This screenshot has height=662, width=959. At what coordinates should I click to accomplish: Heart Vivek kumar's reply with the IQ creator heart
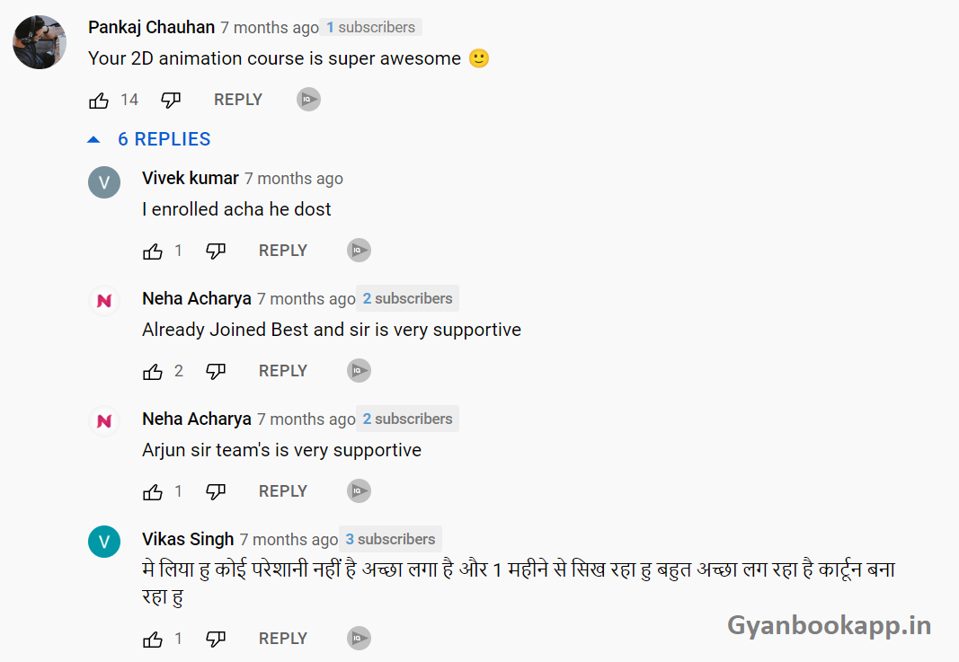click(x=359, y=250)
